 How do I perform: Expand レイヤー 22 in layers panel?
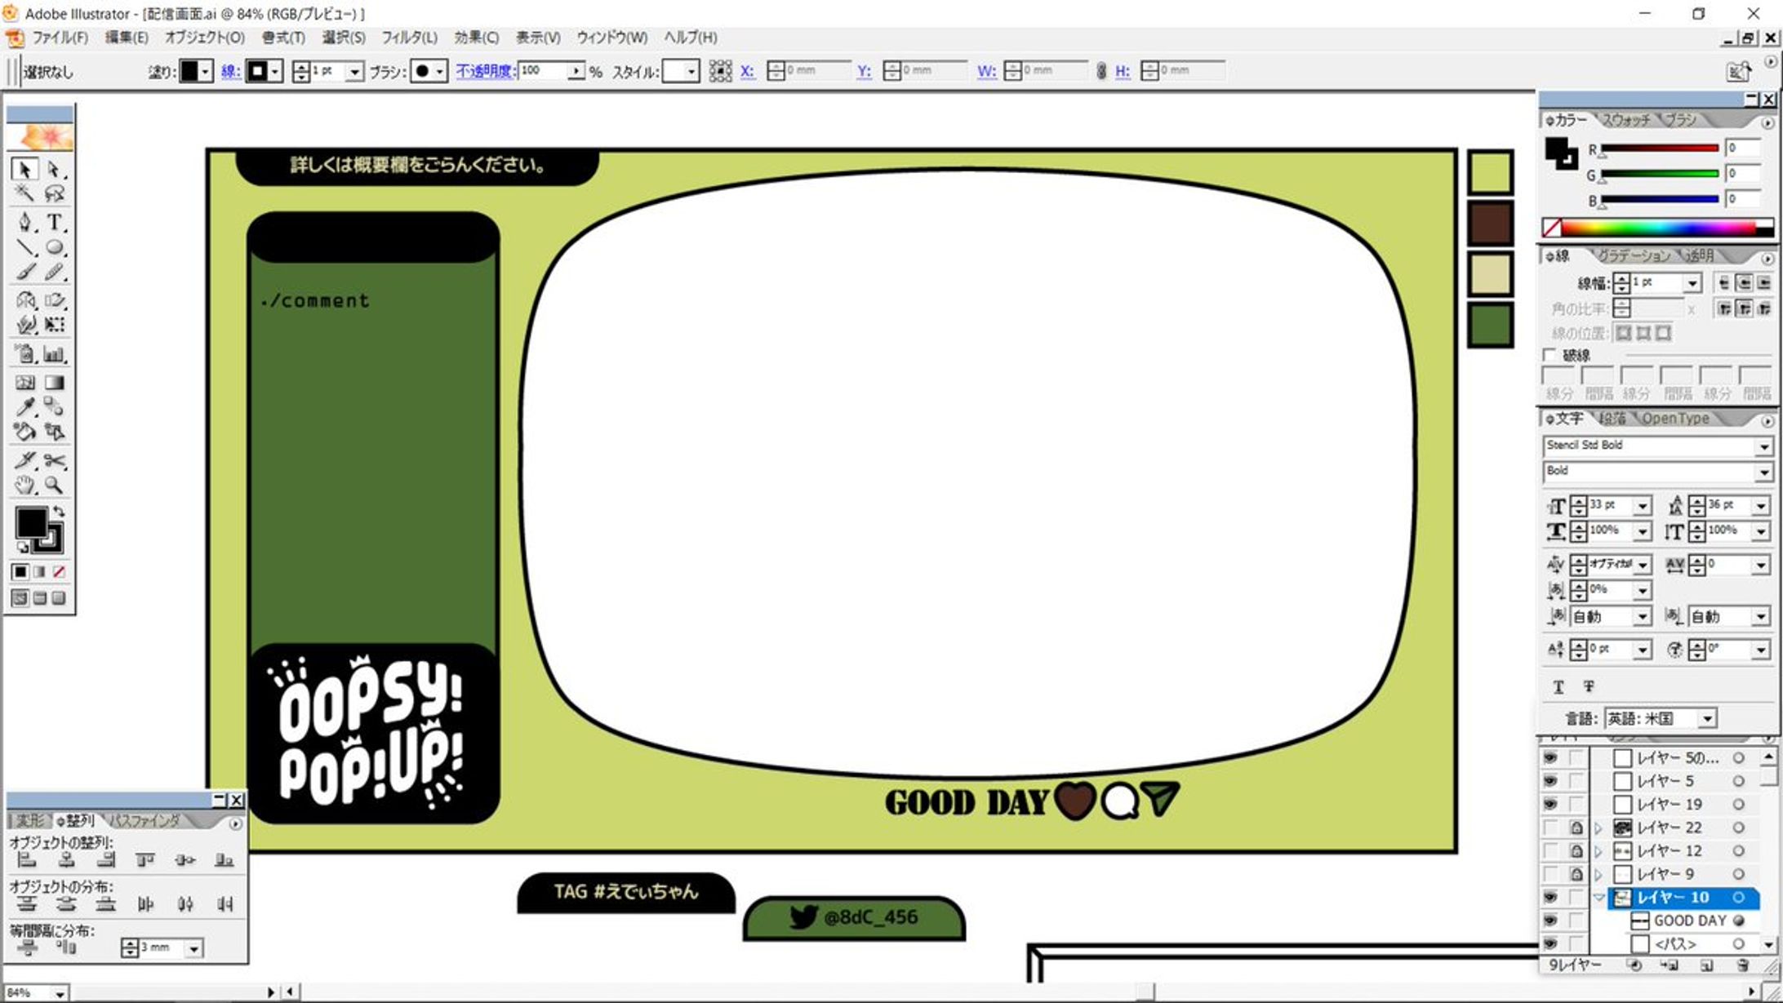coord(1598,828)
